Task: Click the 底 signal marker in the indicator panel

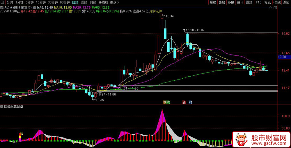Action: (x=21, y=134)
